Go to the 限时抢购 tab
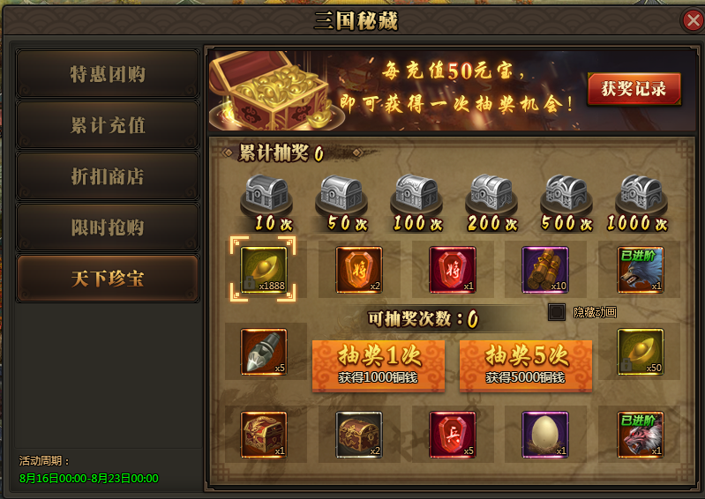 click(x=108, y=227)
